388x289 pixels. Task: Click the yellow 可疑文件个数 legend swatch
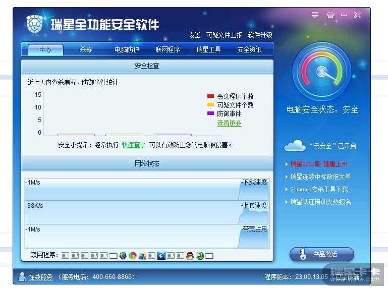(x=210, y=105)
